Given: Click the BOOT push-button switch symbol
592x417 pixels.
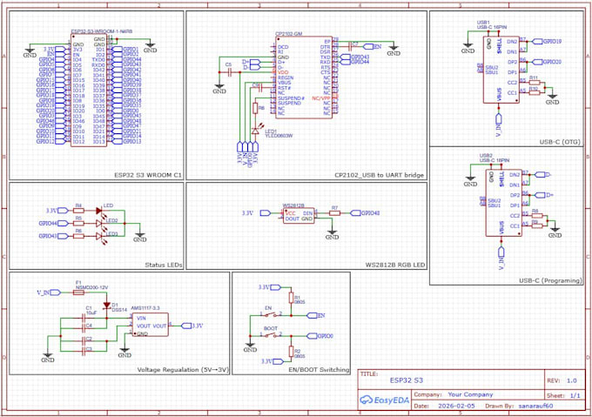Looking at the screenshot, I should (x=271, y=335).
